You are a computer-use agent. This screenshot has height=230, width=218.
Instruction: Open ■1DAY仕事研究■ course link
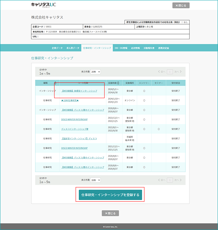click(x=70, y=101)
